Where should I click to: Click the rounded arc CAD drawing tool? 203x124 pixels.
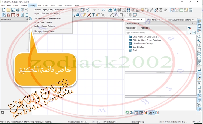pos(112,15)
